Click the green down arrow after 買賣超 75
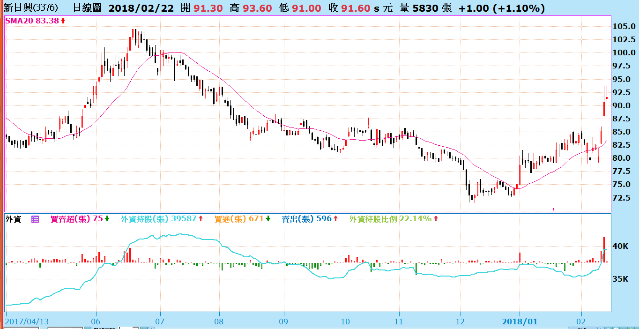This screenshot has width=639, height=329. [107, 219]
